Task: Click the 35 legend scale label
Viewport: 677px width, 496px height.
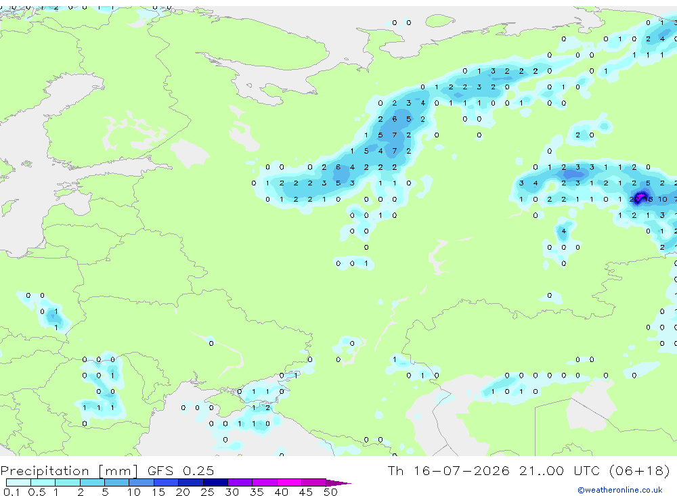Action: pos(257,492)
